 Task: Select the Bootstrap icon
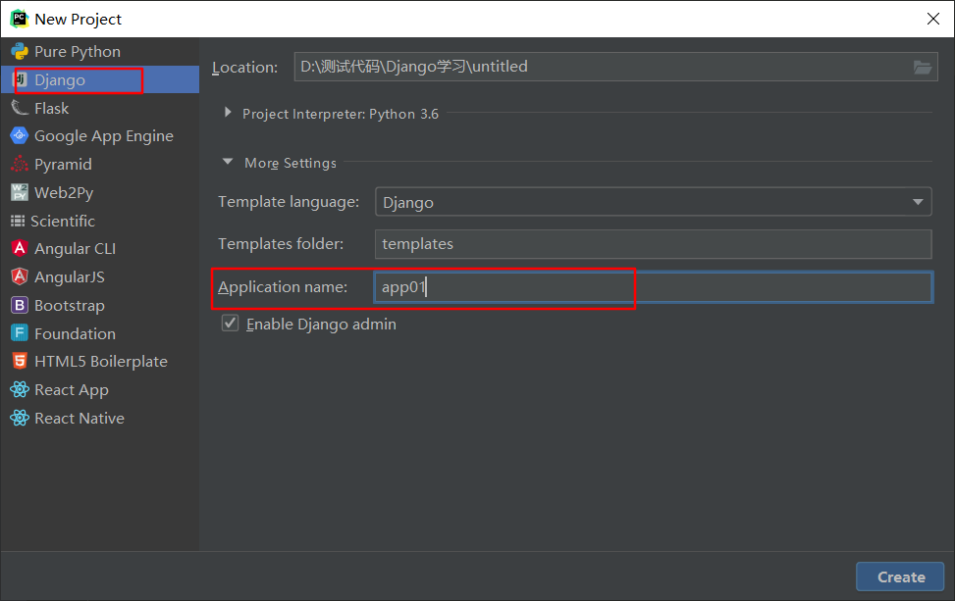coord(20,305)
